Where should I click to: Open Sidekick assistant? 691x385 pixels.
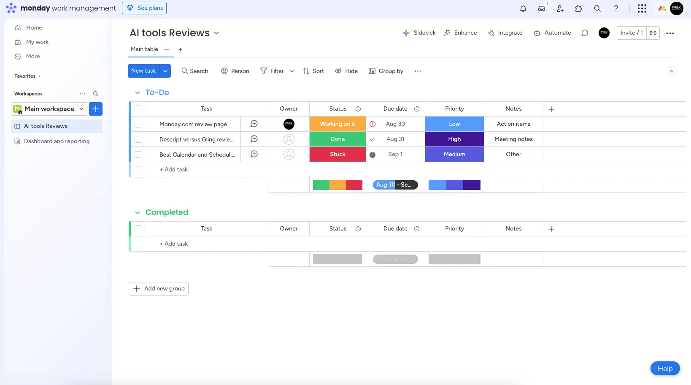click(419, 33)
